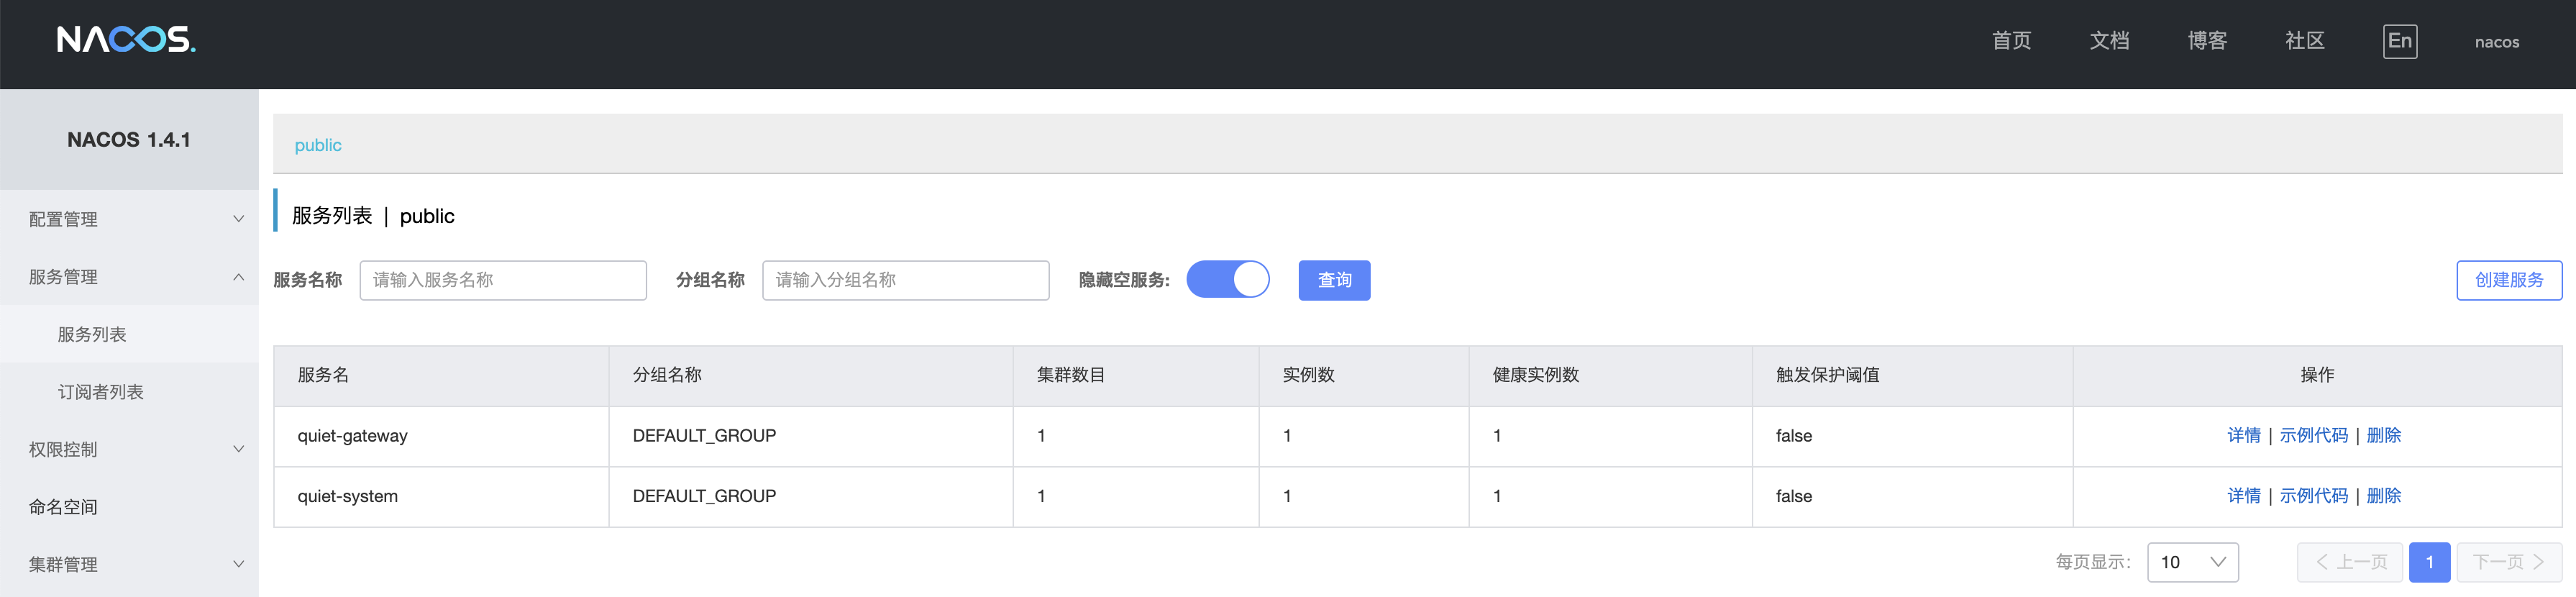2576x597 pixels.
Task: Open 服务列表 in the sidebar
Action: 130,335
